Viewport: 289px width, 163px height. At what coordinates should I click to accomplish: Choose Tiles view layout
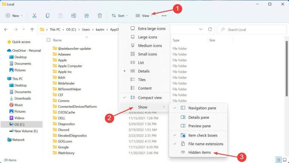click(x=144, y=80)
